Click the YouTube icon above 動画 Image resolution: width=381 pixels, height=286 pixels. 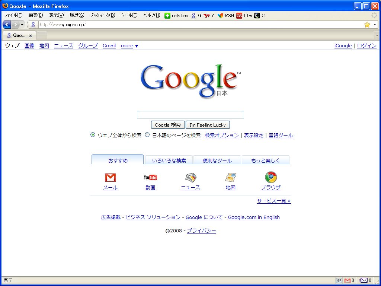150,178
